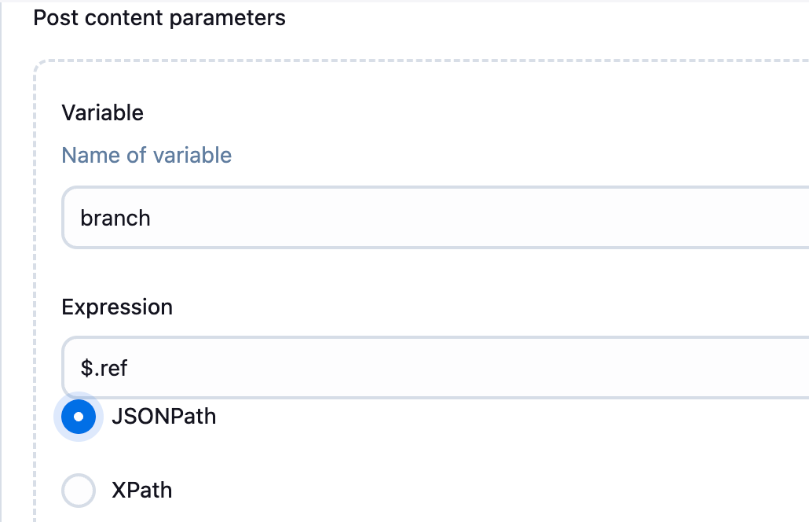Click empty space right of "branch" text
The width and height of the screenshot is (809, 522).
[x=471, y=218]
